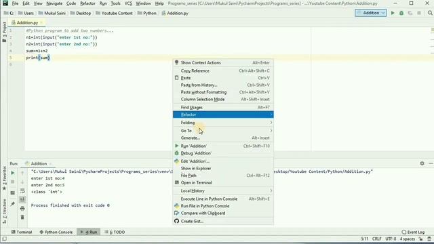Expand Refactor submenu in context menu
Viewport: 434px width, 244px height.
(223, 115)
